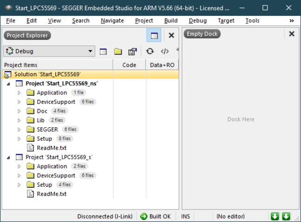
Task: Click the INS insert mode indicator
Action: click(x=185, y=216)
